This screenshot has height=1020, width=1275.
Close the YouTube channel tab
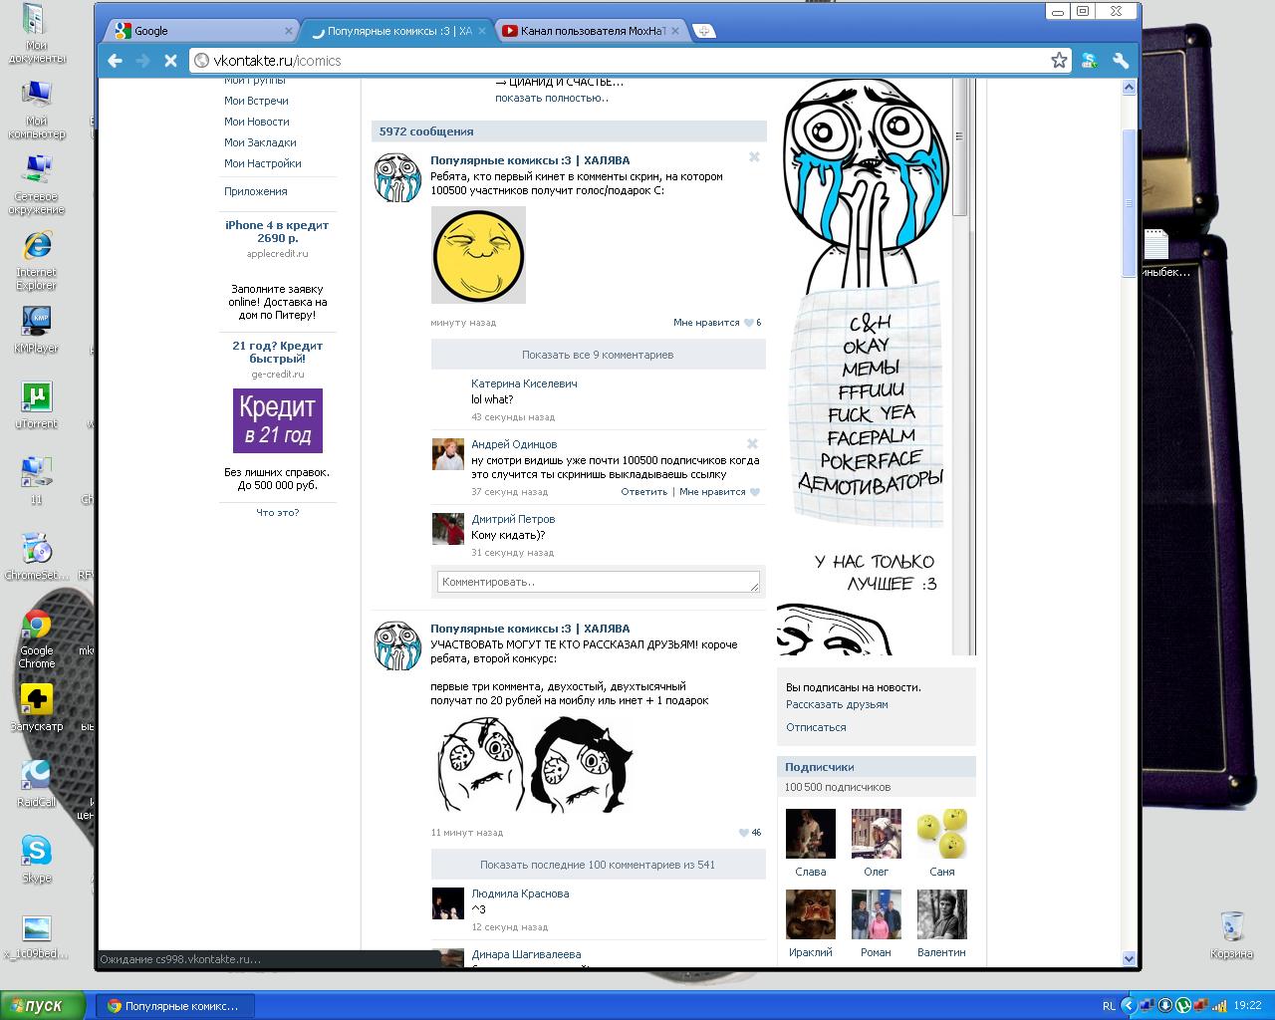(675, 31)
